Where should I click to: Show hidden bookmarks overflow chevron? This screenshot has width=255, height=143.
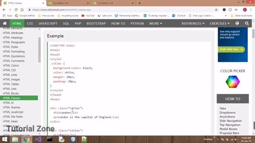pos(226,15)
